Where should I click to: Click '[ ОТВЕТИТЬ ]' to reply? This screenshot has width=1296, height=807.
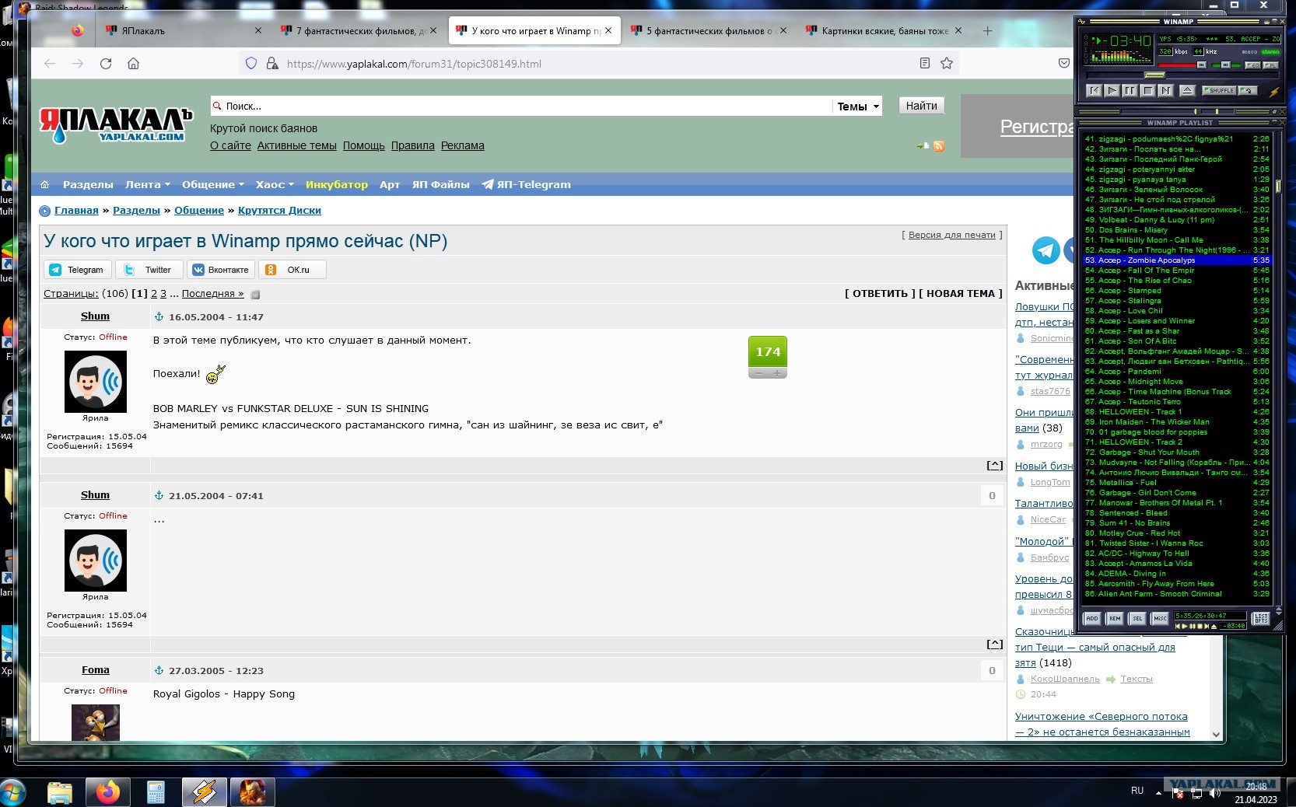click(x=880, y=294)
